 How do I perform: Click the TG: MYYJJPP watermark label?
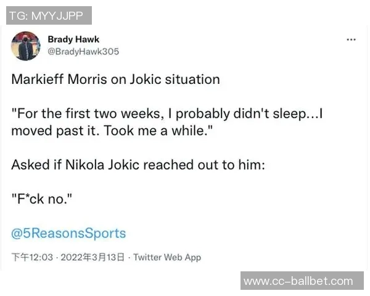tap(49, 15)
